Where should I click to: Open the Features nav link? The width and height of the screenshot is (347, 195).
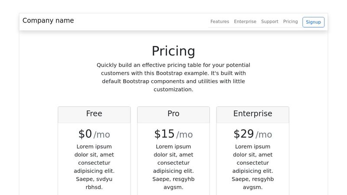point(219,22)
